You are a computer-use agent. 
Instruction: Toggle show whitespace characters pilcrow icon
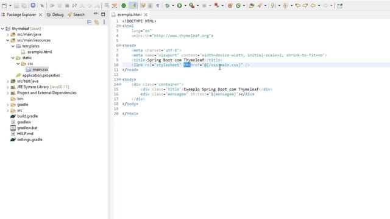[x=158, y=5]
